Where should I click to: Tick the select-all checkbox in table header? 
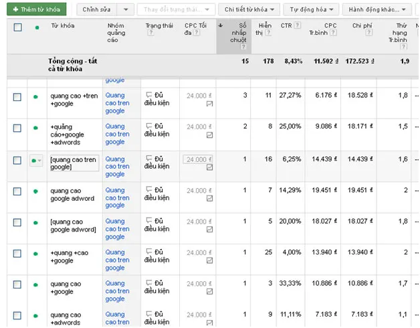(x=17, y=27)
